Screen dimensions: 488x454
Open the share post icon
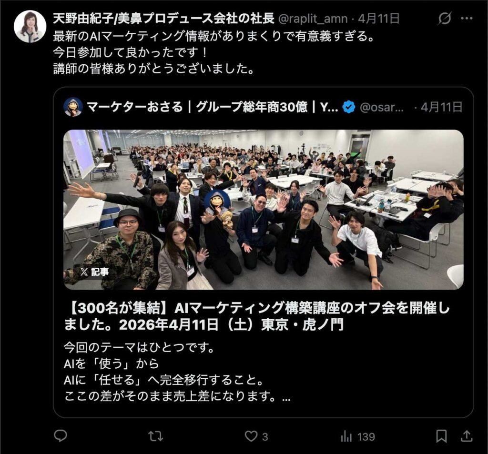tap(467, 436)
